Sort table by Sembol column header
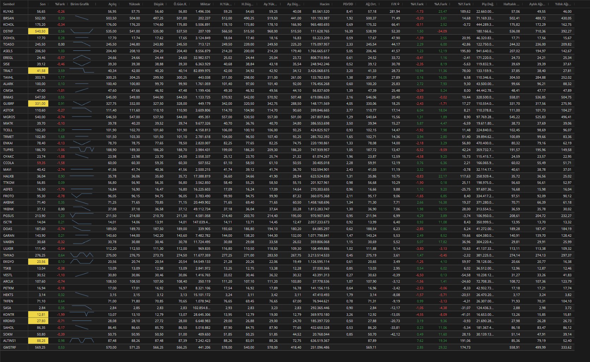Screen dimensions: 590x362 pos(9,4)
